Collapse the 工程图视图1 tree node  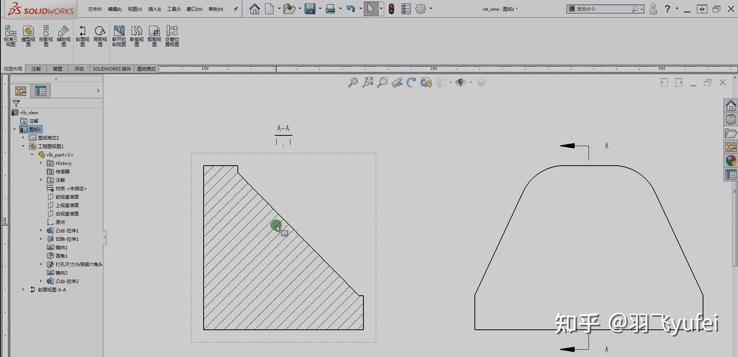click(23, 146)
